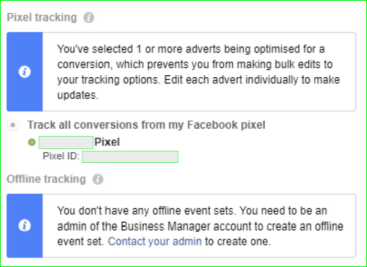Click the sentence starting You've selected 1 or more adverts
367x267 pixels.
pyautogui.click(x=198, y=72)
